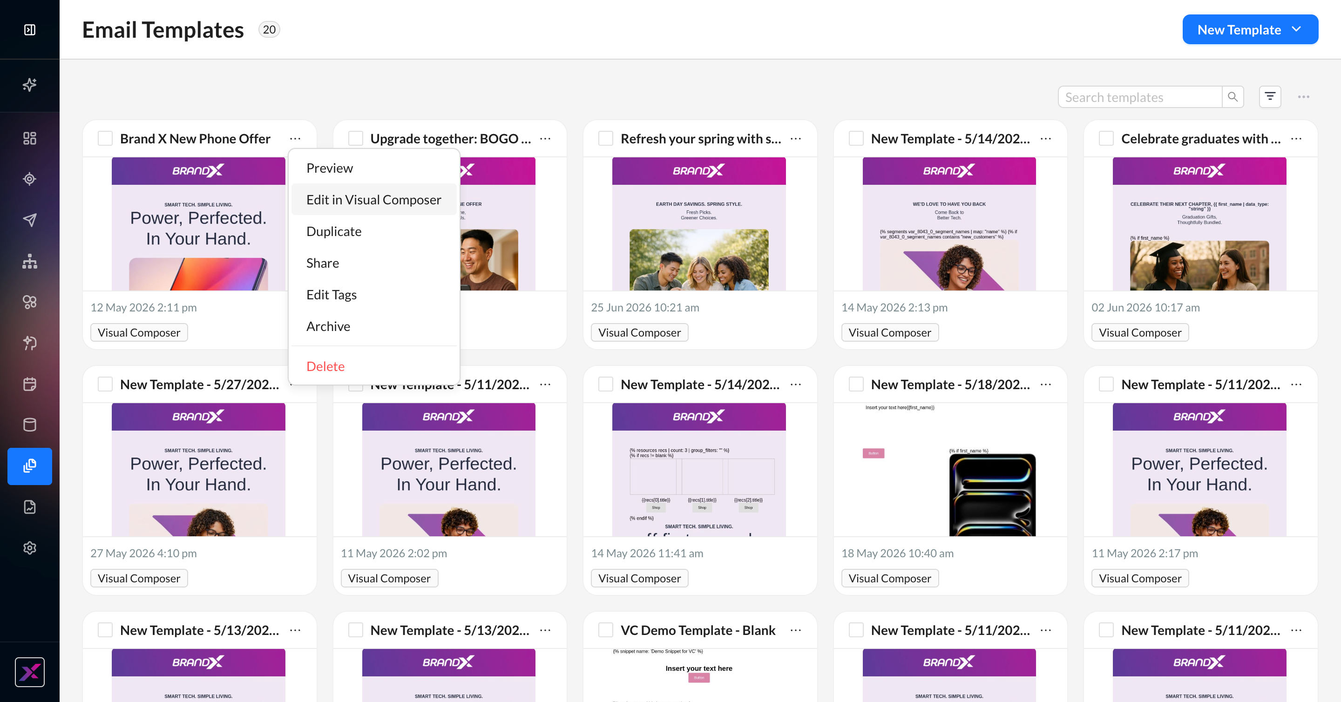Select Archive in the context menu
Image resolution: width=1341 pixels, height=702 pixels.
[374, 326]
